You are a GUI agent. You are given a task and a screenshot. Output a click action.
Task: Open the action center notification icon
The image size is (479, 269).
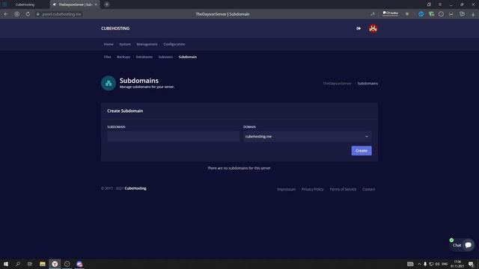tap(471, 264)
